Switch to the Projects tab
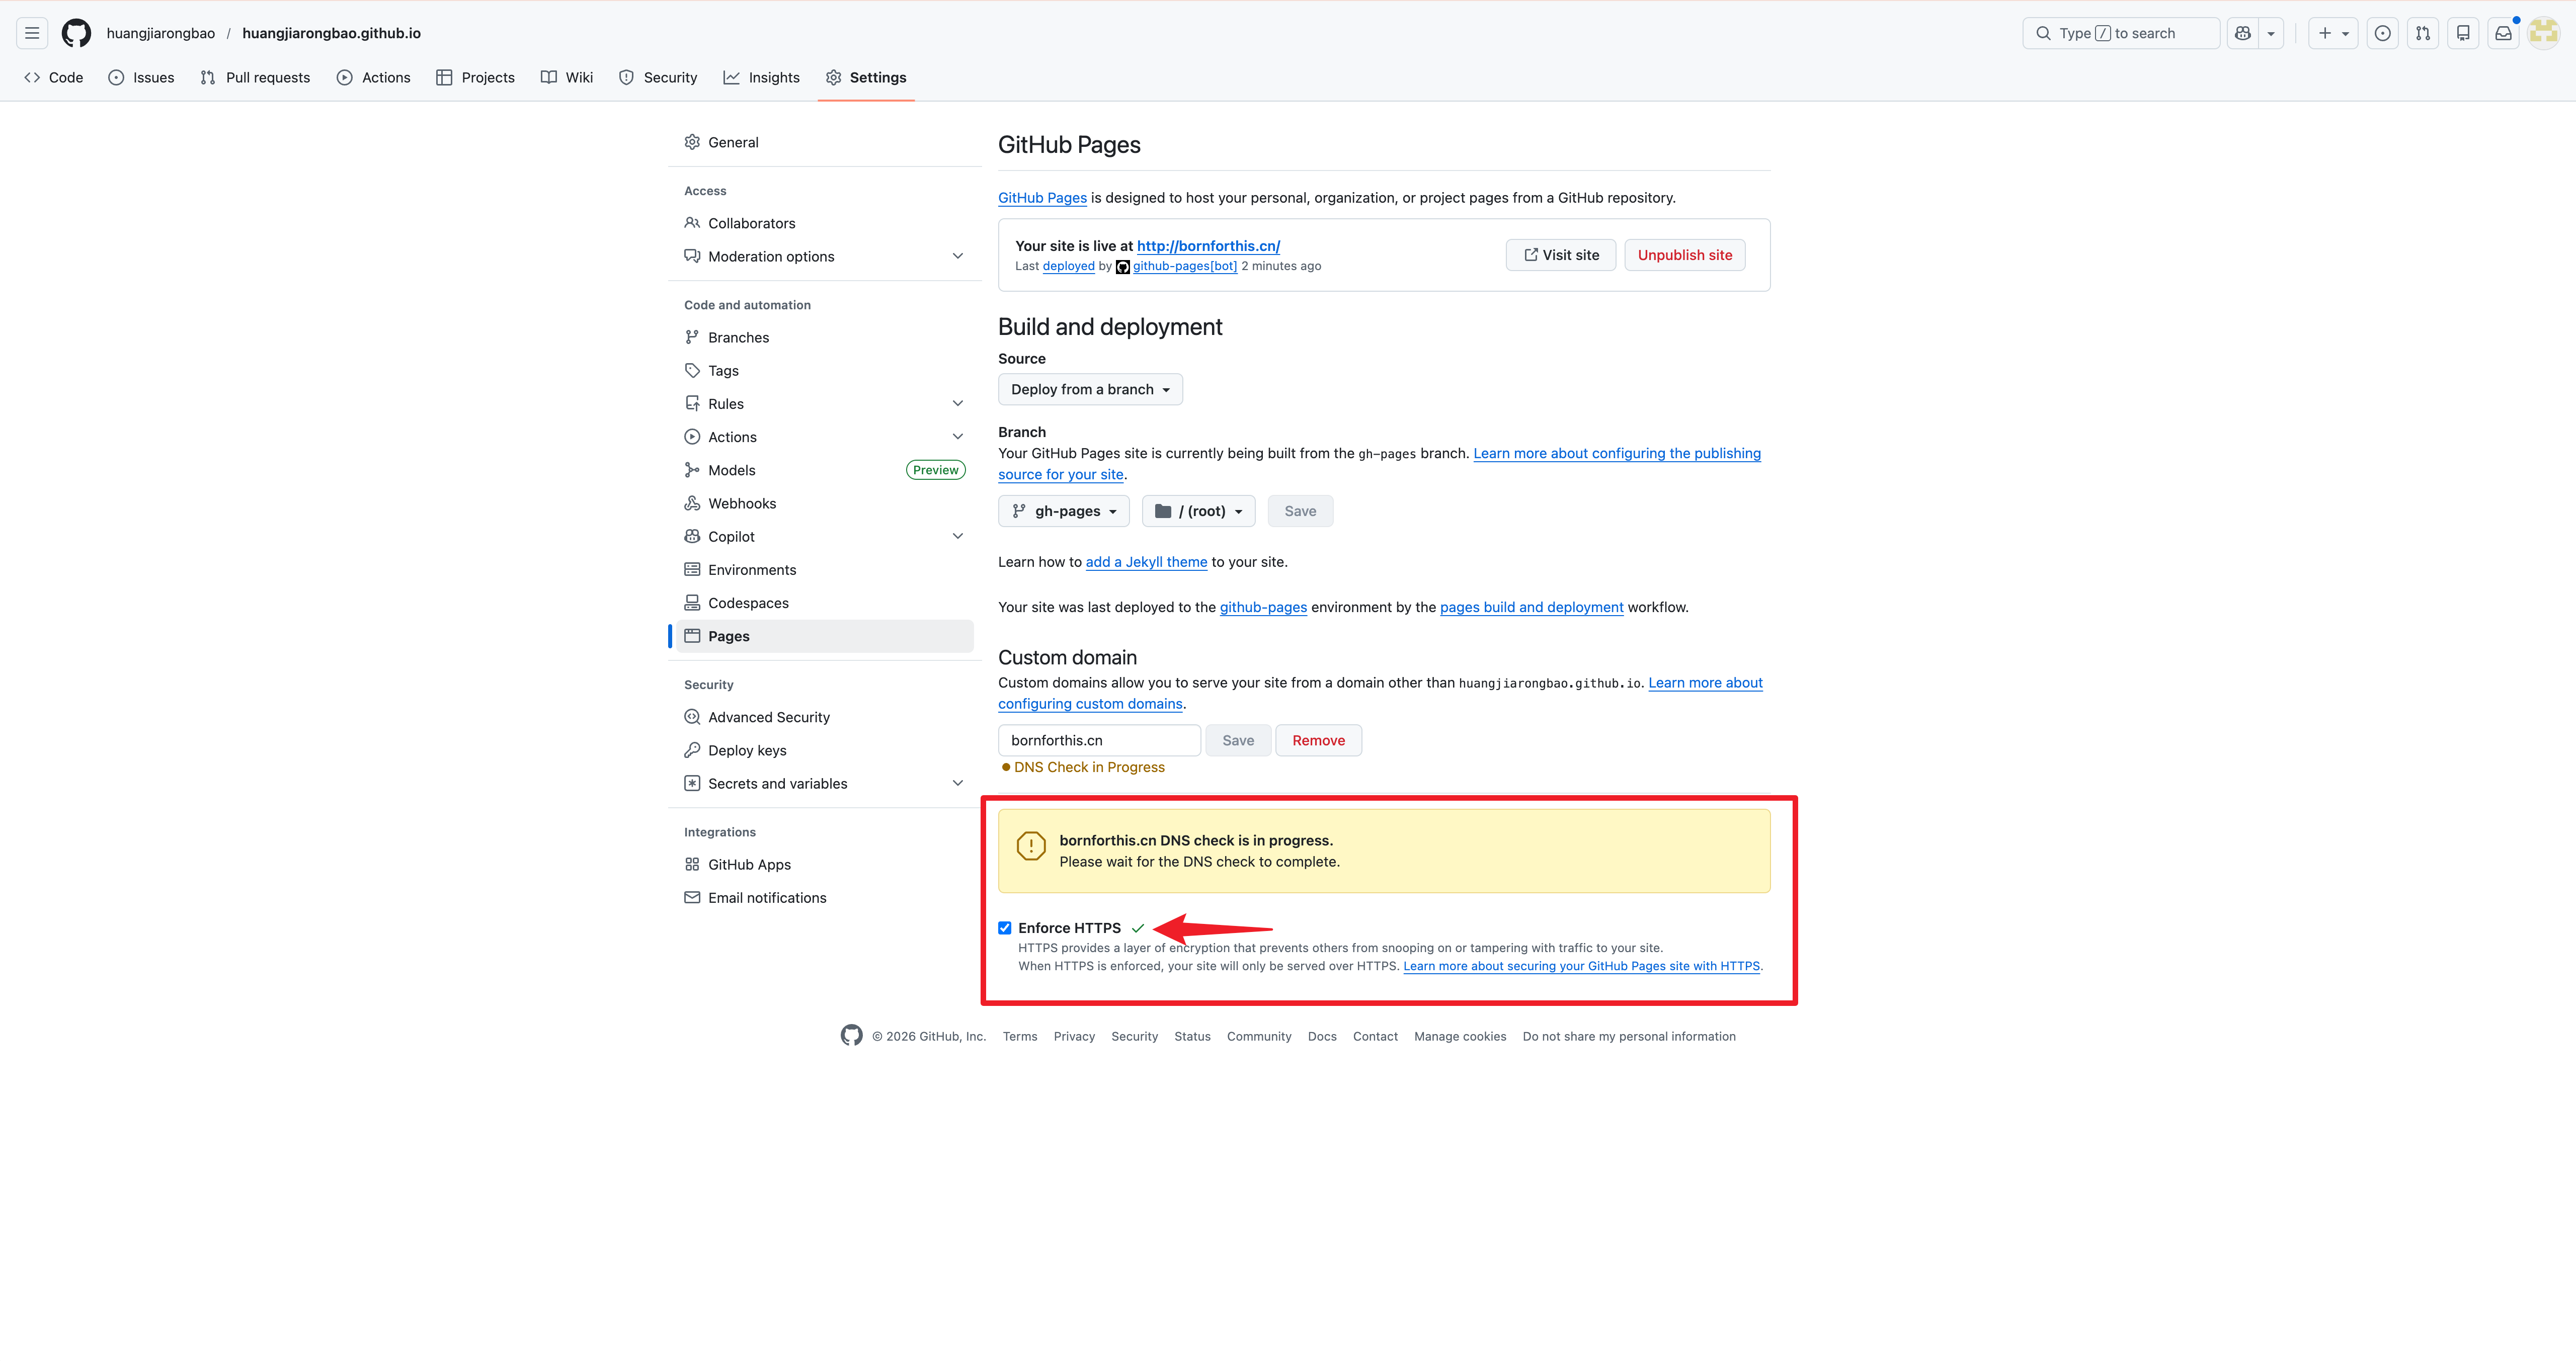The height and width of the screenshot is (1361, 2576). [x=475, y=77]
